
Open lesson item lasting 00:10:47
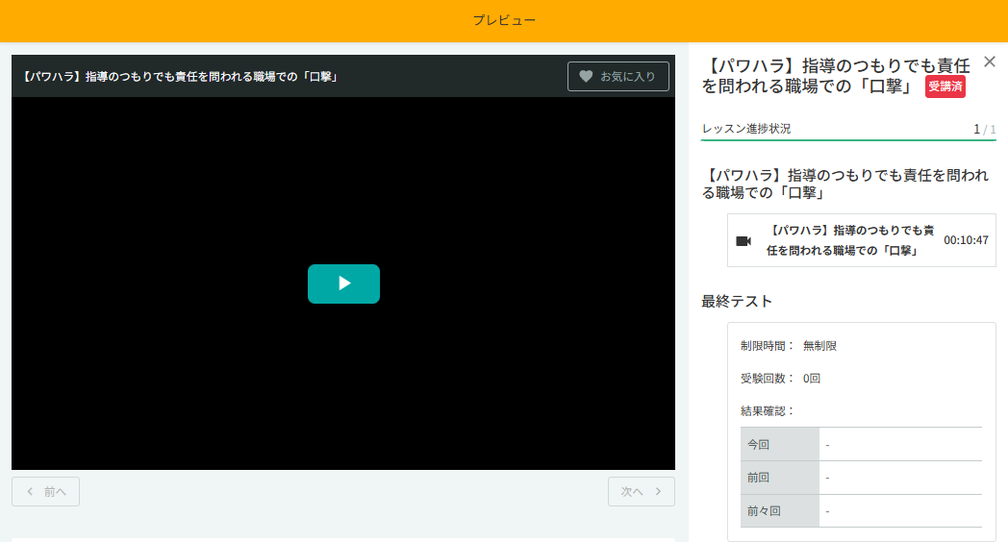[862, 240]
